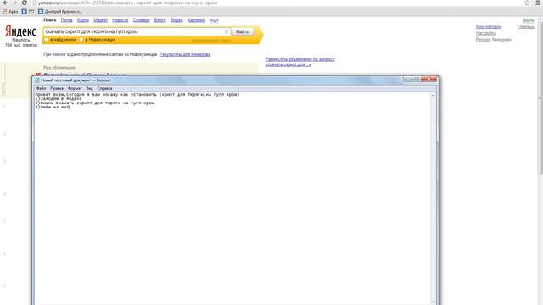Click the Notepad scrollbar down arrow
543x305 pixels.
(433, 302)
